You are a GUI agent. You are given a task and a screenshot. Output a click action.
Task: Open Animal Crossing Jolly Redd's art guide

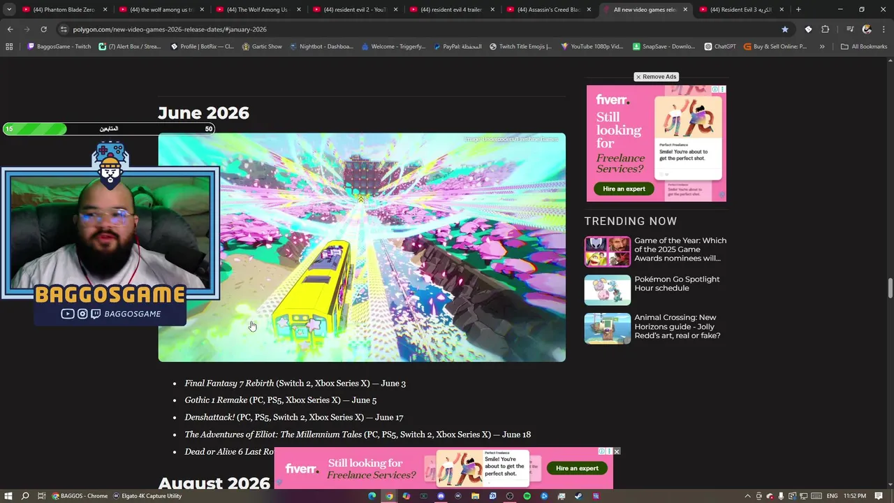[x=677, y=326]
